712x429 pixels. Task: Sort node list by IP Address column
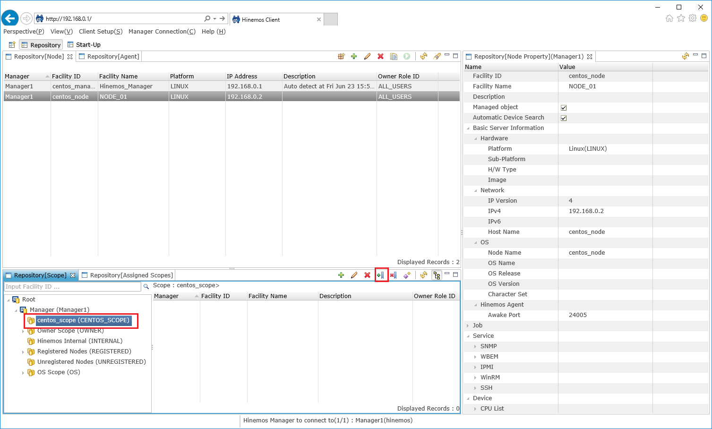[x=254, y=76]
